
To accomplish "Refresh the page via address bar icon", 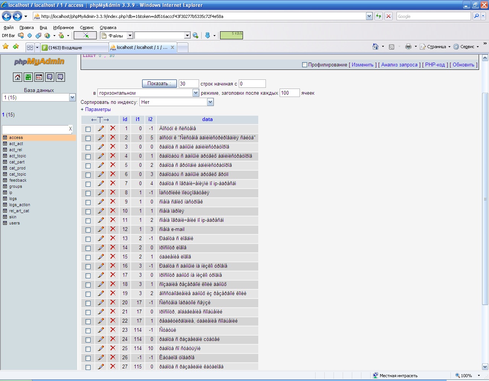I will [x=378, y=16].
